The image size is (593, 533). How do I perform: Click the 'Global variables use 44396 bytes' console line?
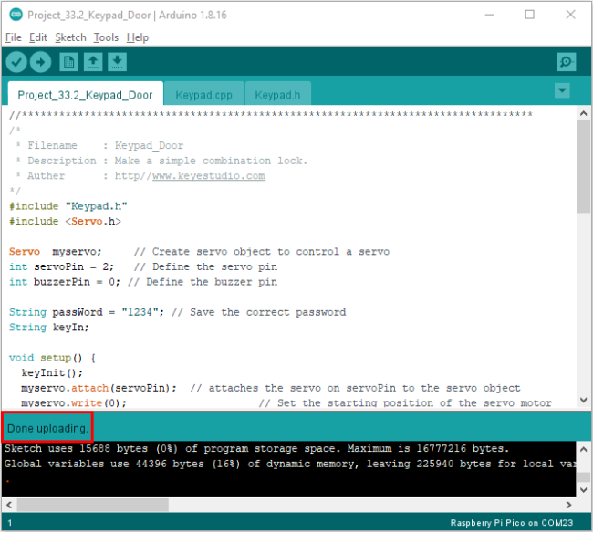[x=290, y=464]
